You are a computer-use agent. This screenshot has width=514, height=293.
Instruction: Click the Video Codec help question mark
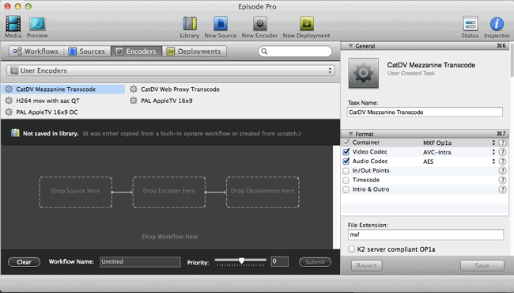pyautogui.click(x=502, y=152)
